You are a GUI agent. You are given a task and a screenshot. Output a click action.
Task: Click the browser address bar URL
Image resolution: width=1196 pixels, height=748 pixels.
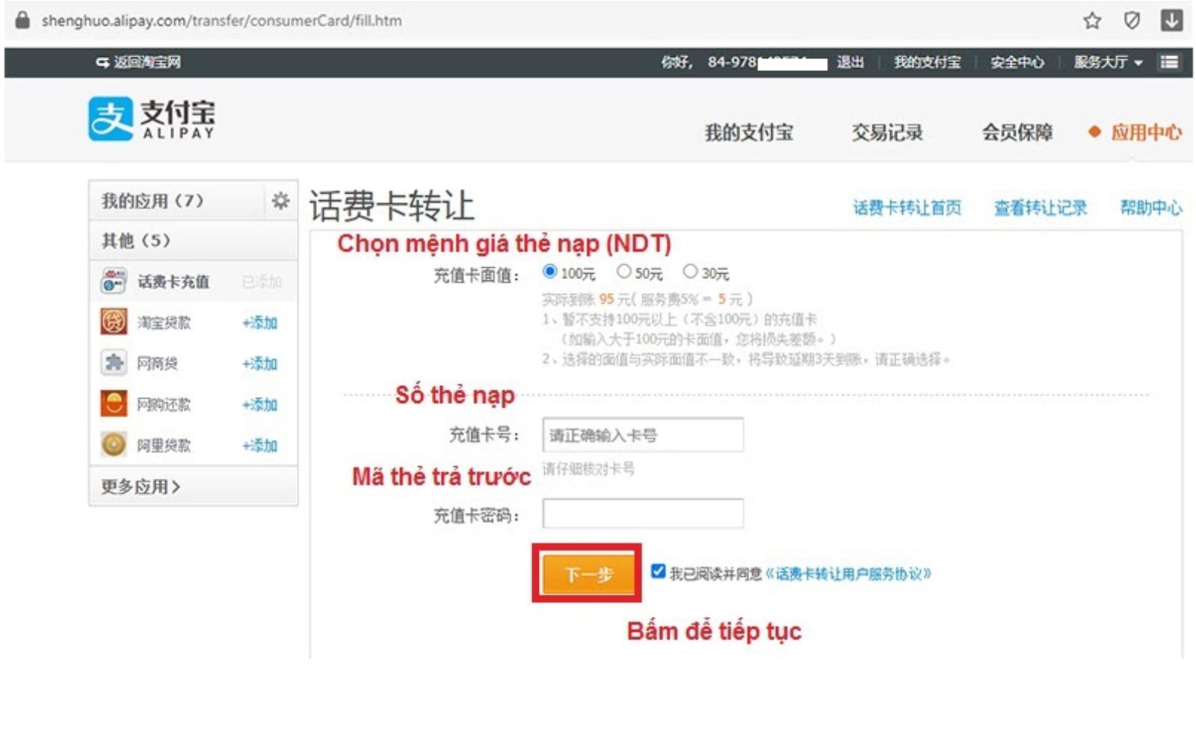pos(222,21)
